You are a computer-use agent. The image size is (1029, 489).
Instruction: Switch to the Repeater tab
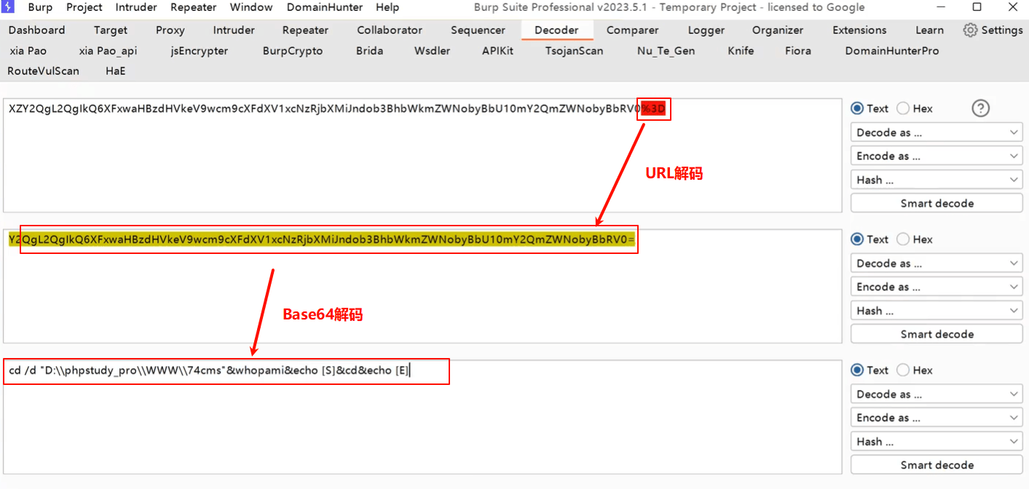tap(305, 31)
